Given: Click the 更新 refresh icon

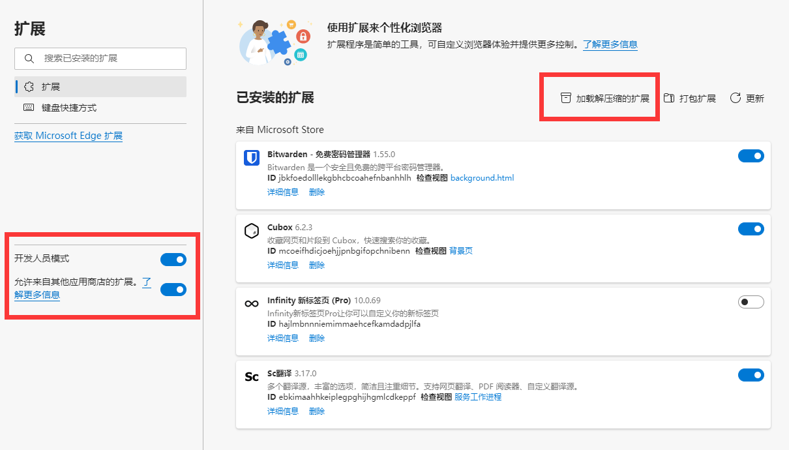Looking at the screenshot, I should 736,98.
